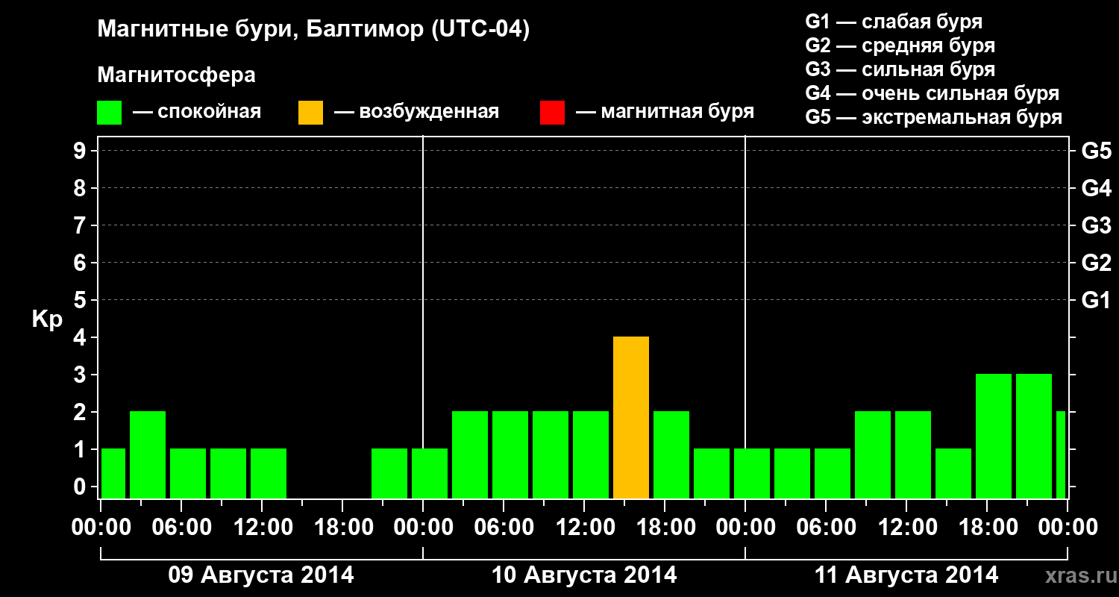1119x597 pixels.
Task: Click the '7' value on the Kp axis
Action: [x=81, y=225]
